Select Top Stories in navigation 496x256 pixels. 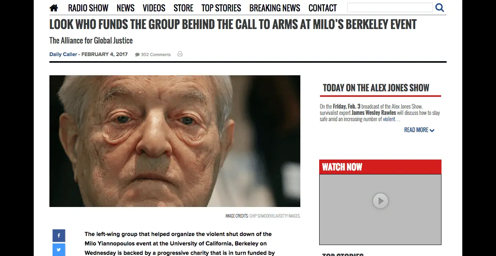pyautogui.click(x=221, y=8)
